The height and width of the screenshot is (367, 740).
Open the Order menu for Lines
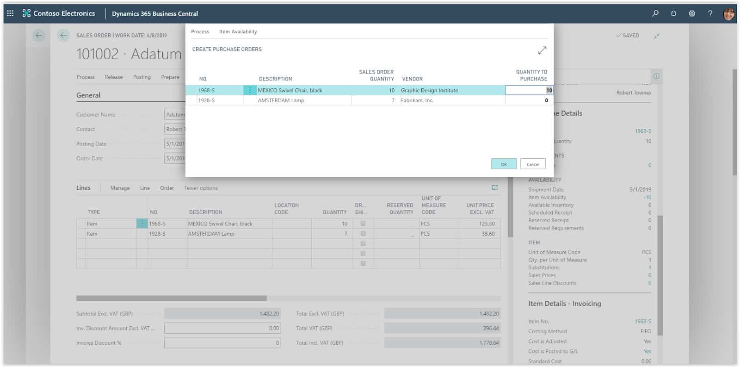(x=167, y=188)
